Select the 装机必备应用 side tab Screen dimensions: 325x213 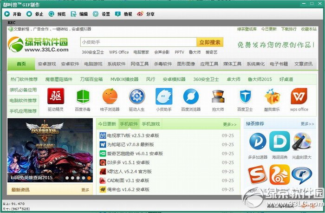pos(23,90)
